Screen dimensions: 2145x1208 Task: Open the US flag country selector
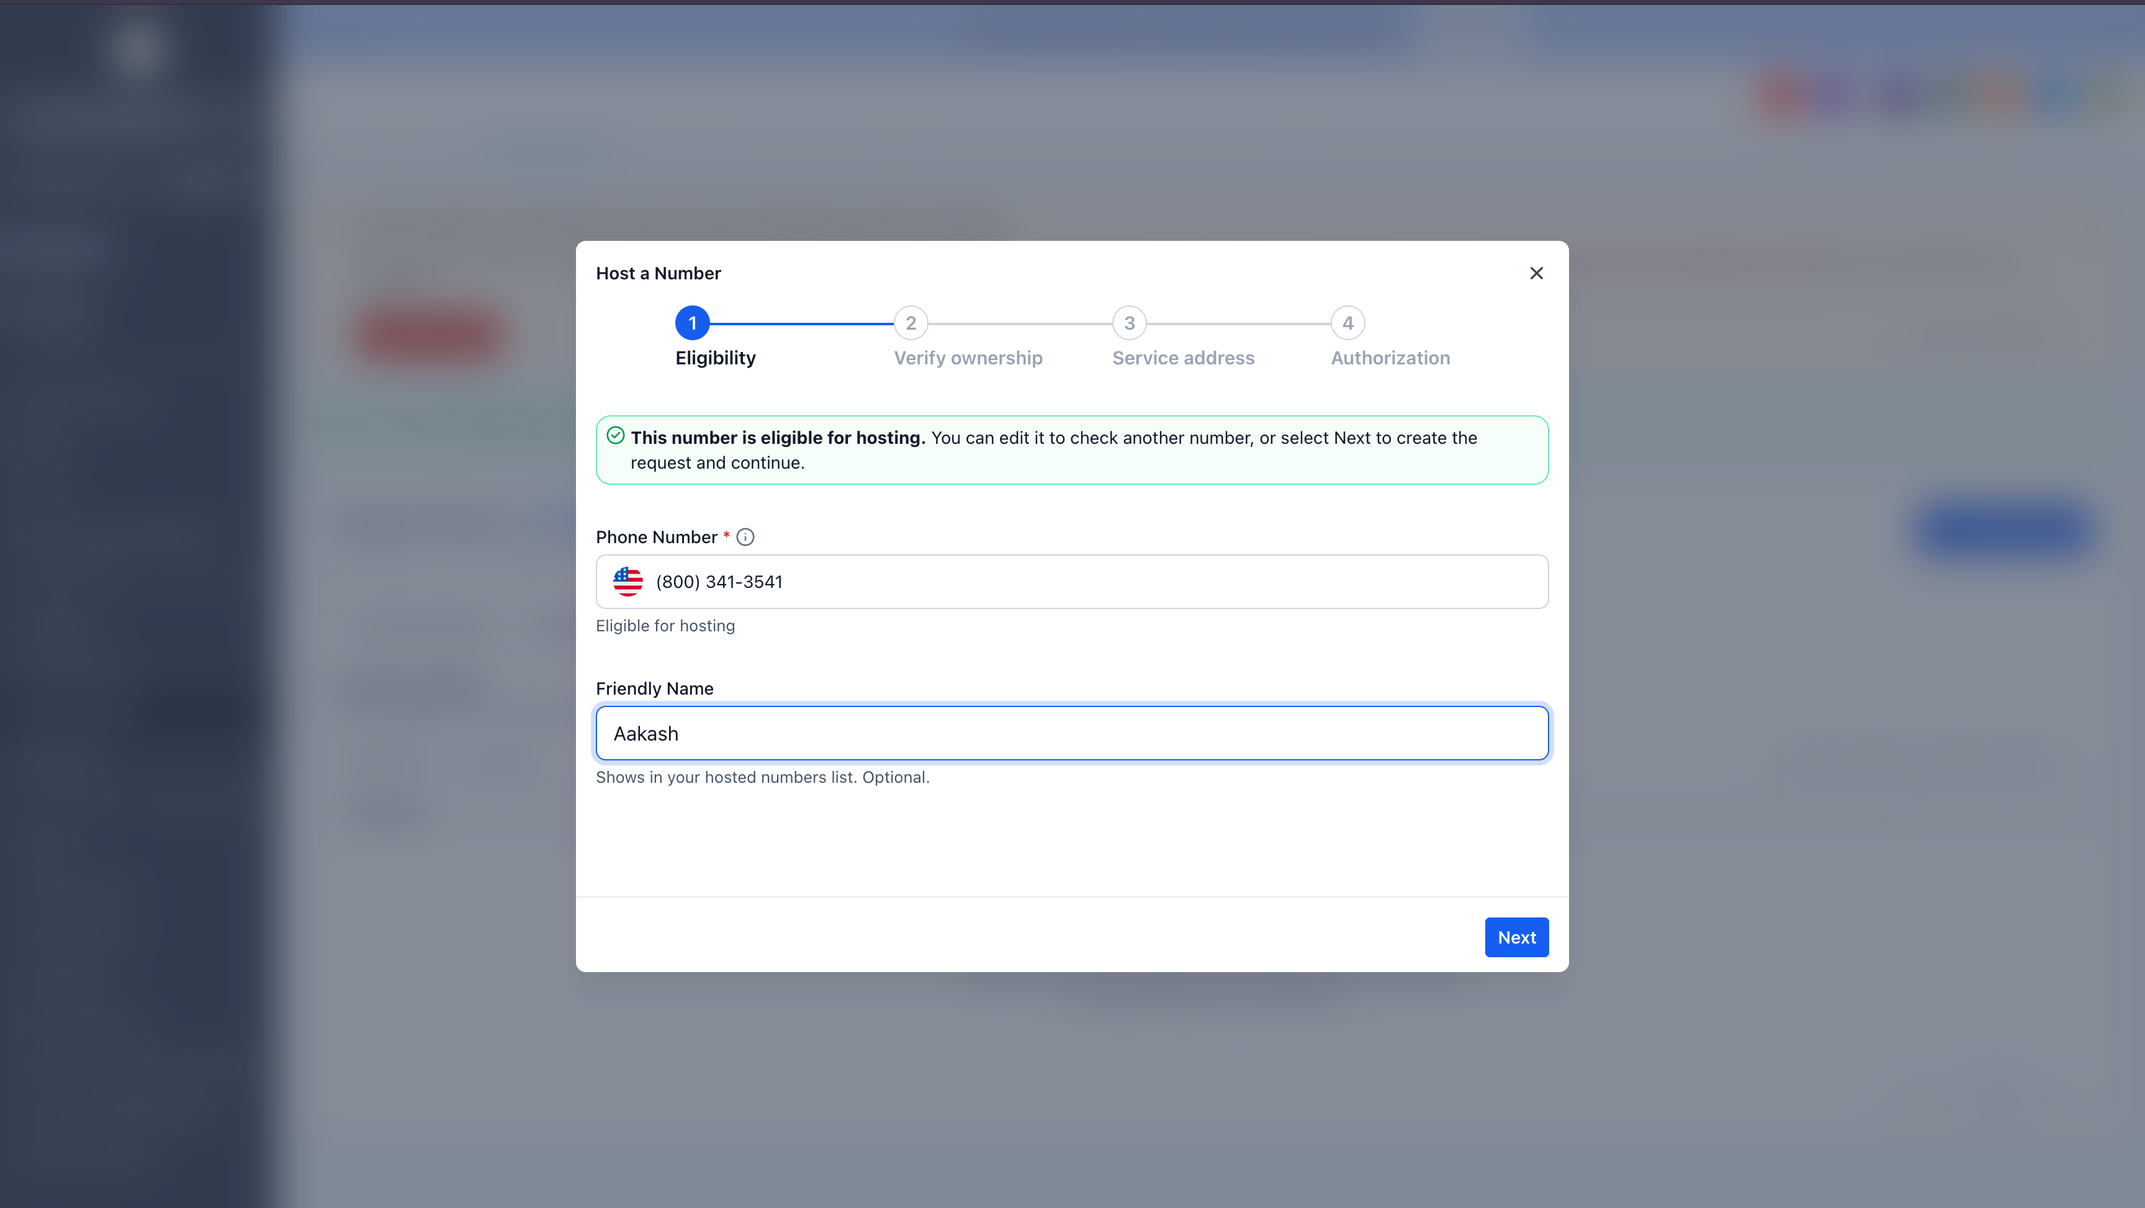click(x=628, y=582)
